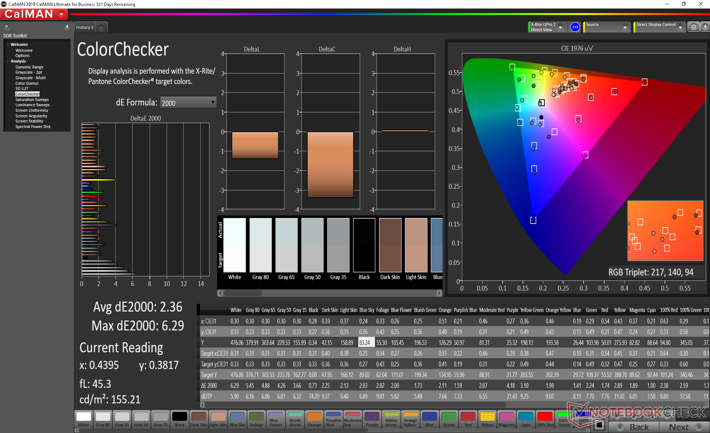This screenshot has width=710, height=433.
Task: Select Grayscale - Multi in the sidebar
Action: (x=30, y=78)
